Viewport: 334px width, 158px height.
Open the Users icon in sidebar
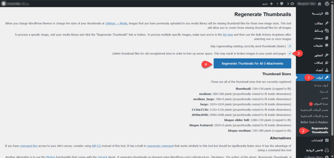(327, 70)
